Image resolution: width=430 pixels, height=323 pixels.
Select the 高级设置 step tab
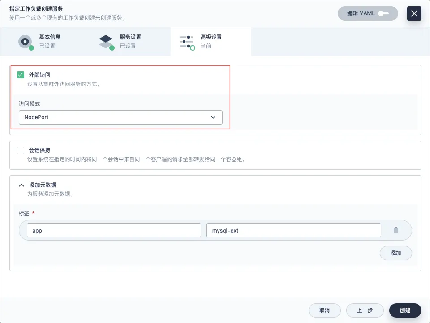pos(211,42)
